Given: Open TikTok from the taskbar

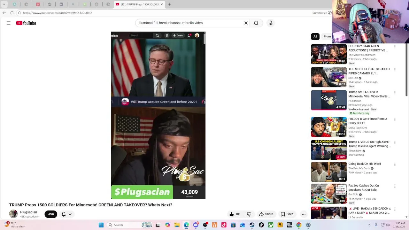Looking at the screenshot, I should [x=261, y=225].
